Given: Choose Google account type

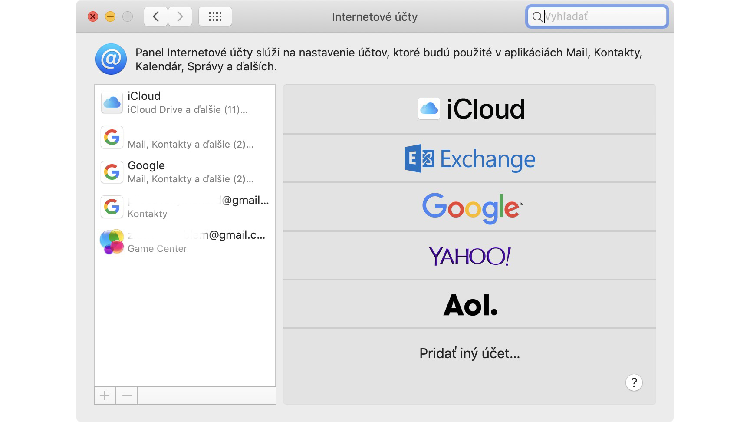Looking at the screenshot, I should click(x=470, y=207).
